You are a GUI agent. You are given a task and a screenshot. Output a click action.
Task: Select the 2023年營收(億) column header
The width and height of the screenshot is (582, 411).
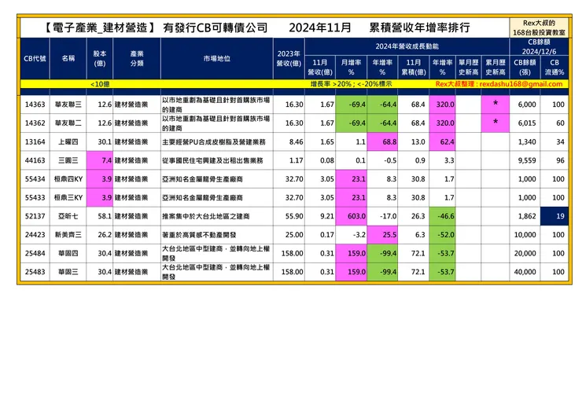pyautogui.click(x=289, y=59)
